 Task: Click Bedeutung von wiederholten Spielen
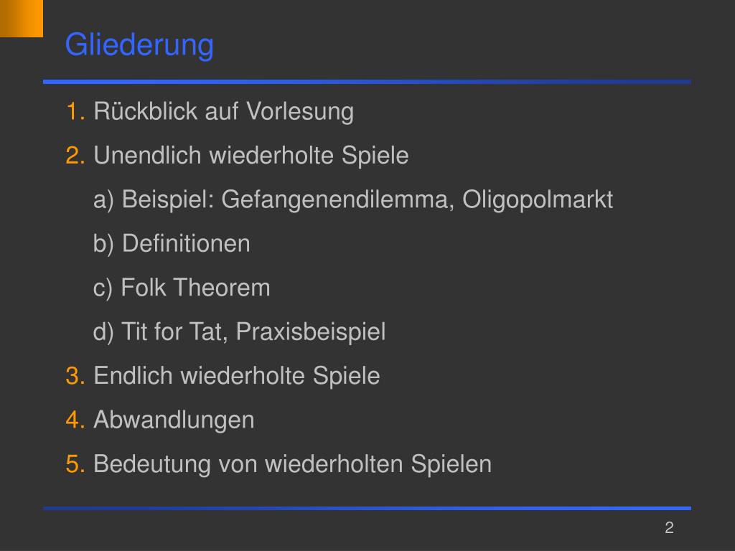click(293, 464)
